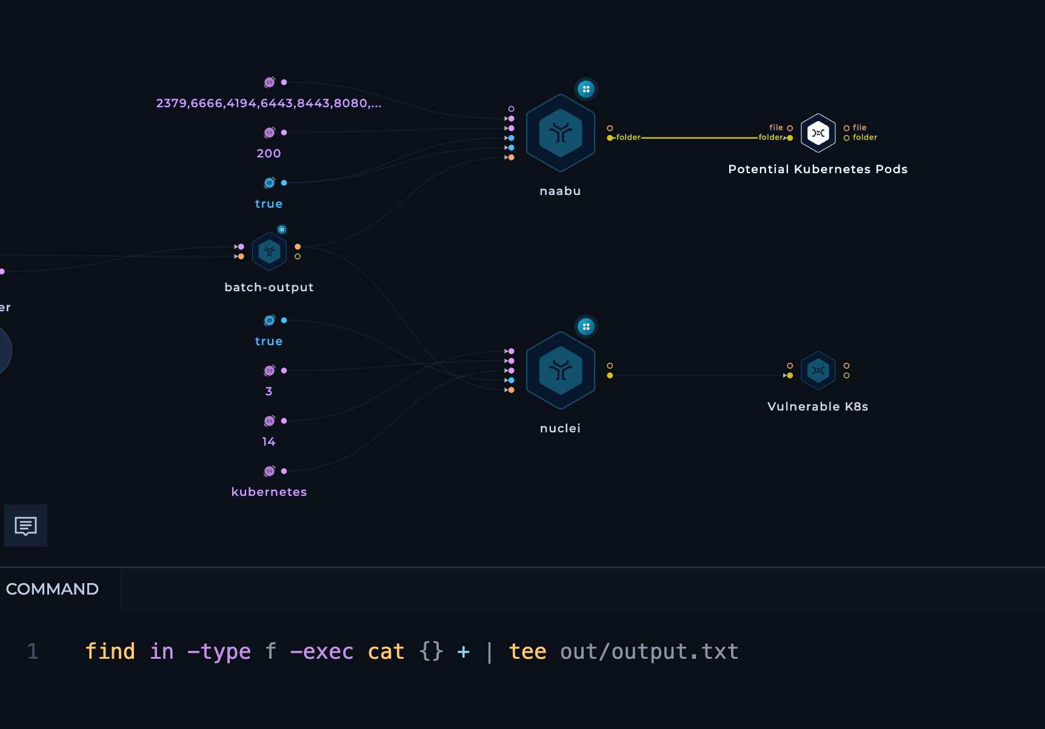This screenshot has width=1045, height=729.
Task: Click the Vulnerable K8s label
Action: [x=818, y=407]
